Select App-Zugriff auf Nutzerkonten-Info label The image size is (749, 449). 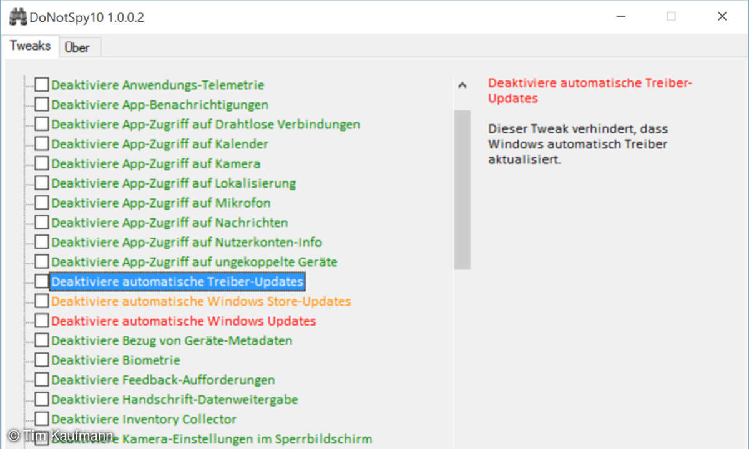coord(187,243)
